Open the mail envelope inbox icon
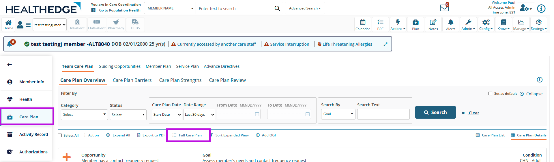 [x=444, y=8]
